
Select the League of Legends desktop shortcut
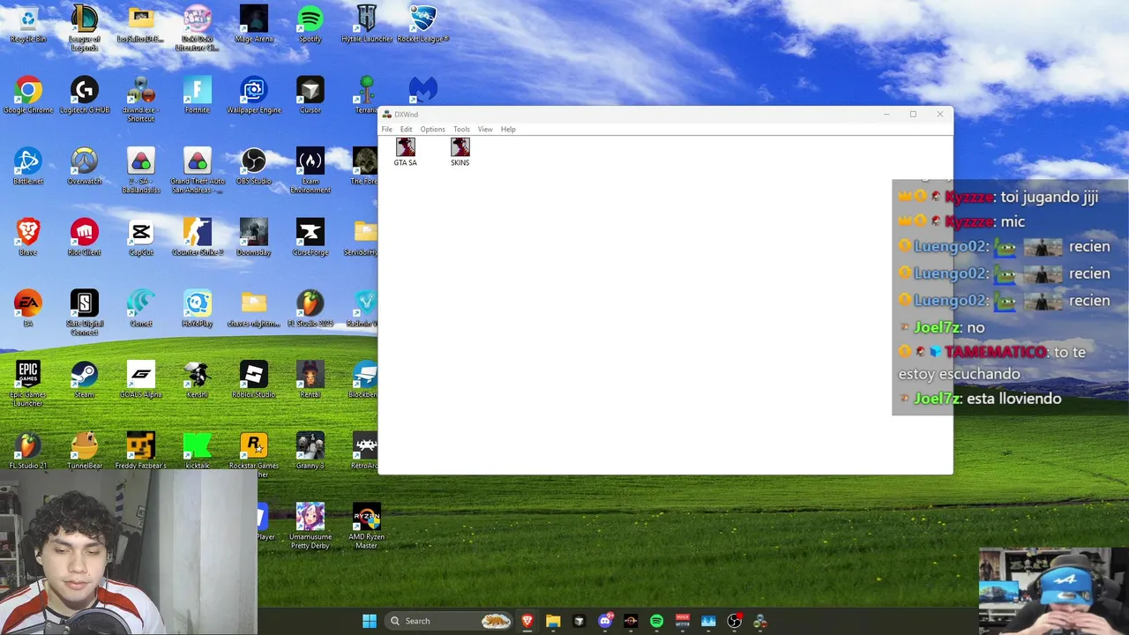(x=85, y=28)
